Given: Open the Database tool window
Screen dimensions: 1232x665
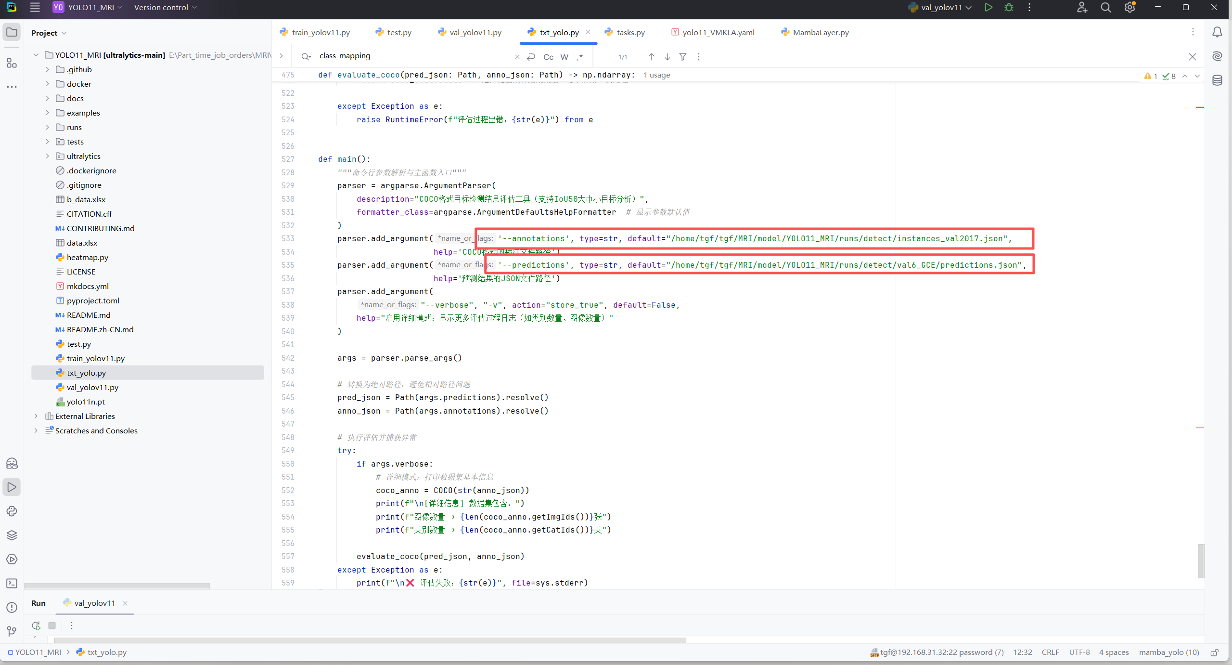Looking at the screenshot, I should (1217, 80).
